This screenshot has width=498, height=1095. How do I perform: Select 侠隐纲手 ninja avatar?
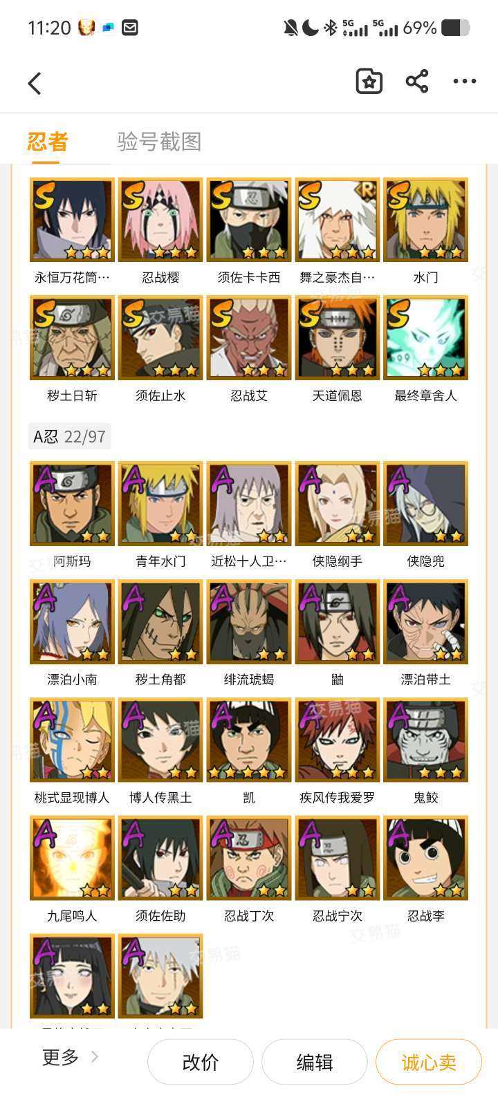click(x=338, y=503)
